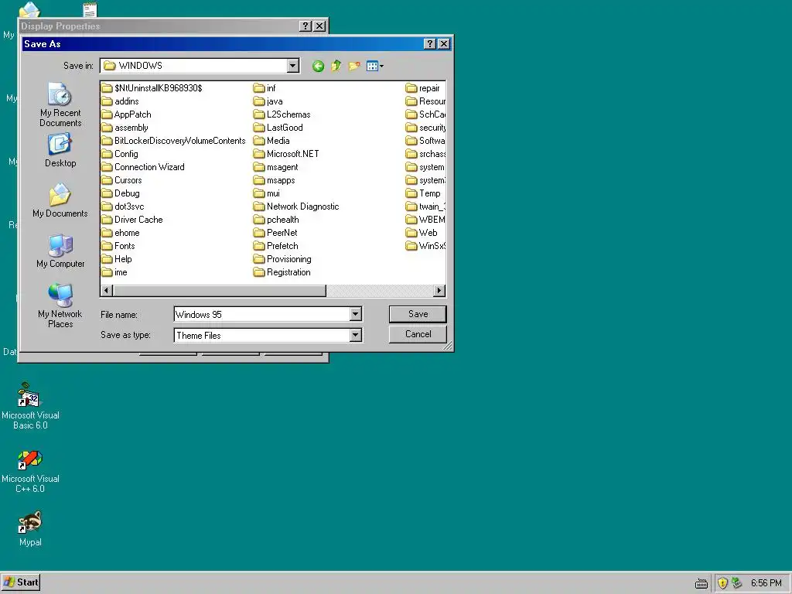The height and width of the screenshot is (594, 792).
Task: Open Microsoft Visual C++ 6.0 desktop shortcut
Action: pyautogui.click(x=30, y=471)
